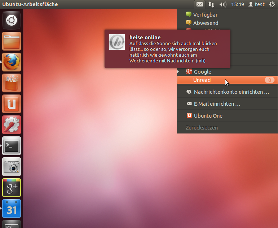Open Ubuntu Software Center shopping bag icon

[12, 83]
